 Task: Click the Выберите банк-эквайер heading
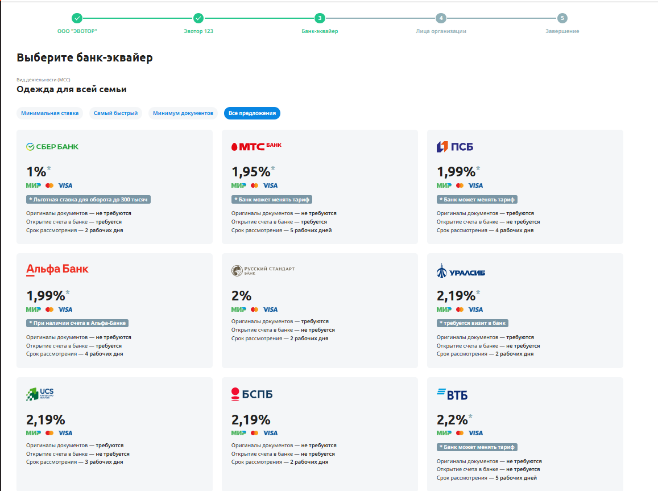(x=85, y=57)
